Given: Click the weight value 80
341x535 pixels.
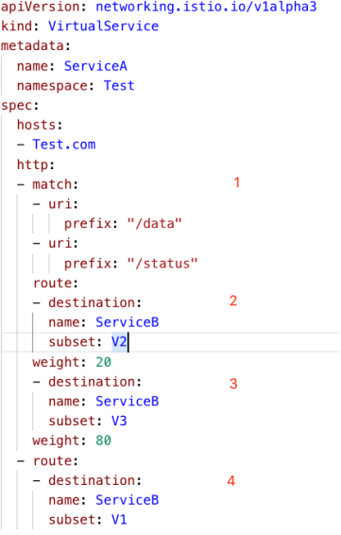Looking at the screenshot, I should pos(103,440).
